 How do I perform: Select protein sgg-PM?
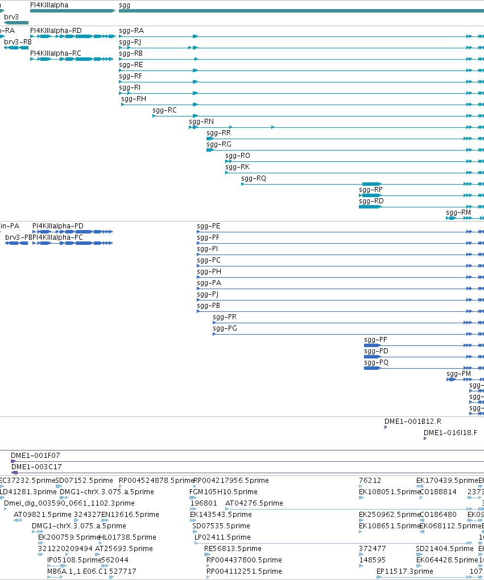pos(465,379)
